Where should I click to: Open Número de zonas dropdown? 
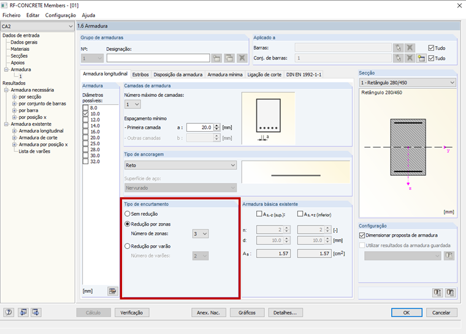point(201,234)
